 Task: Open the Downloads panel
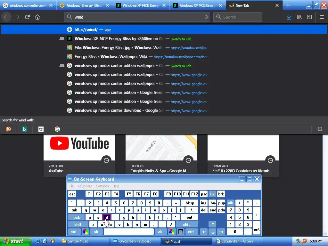[x=289, y=17]
